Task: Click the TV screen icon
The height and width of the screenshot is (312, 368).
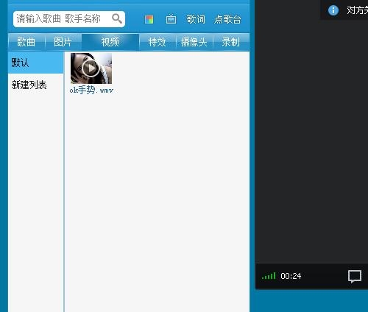Action: (171, 19)
